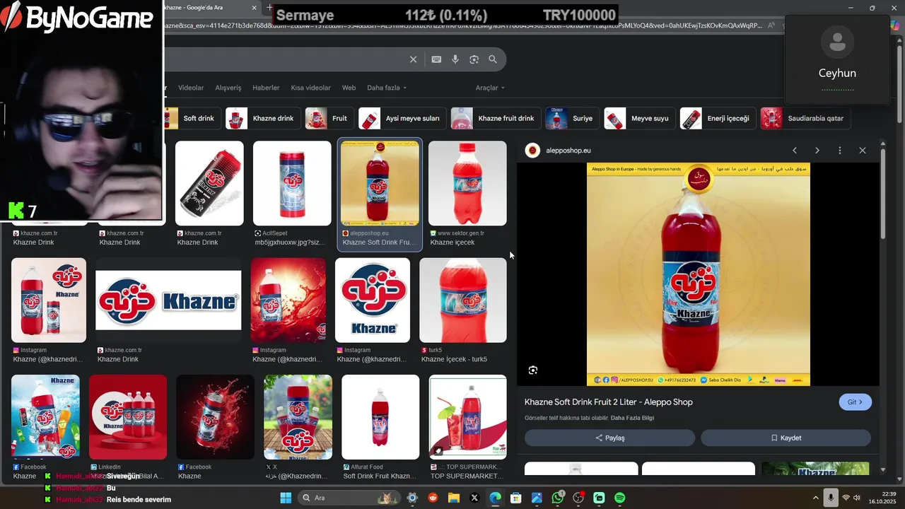Click the Lens icon on previewed bottle image
Viewport: 905px width, 509px height.
[533, 370]
